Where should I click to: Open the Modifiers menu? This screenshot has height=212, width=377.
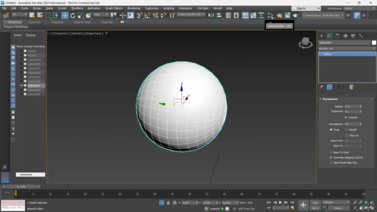pyautogui.click(x=77, y=8)
